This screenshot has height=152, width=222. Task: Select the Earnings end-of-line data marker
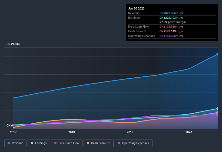217,109
